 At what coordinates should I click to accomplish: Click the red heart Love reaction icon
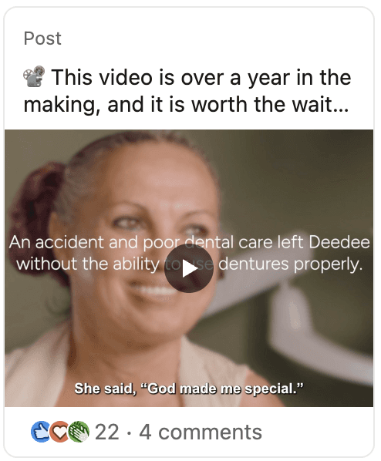pyautogui.click(x=59, y=432)
